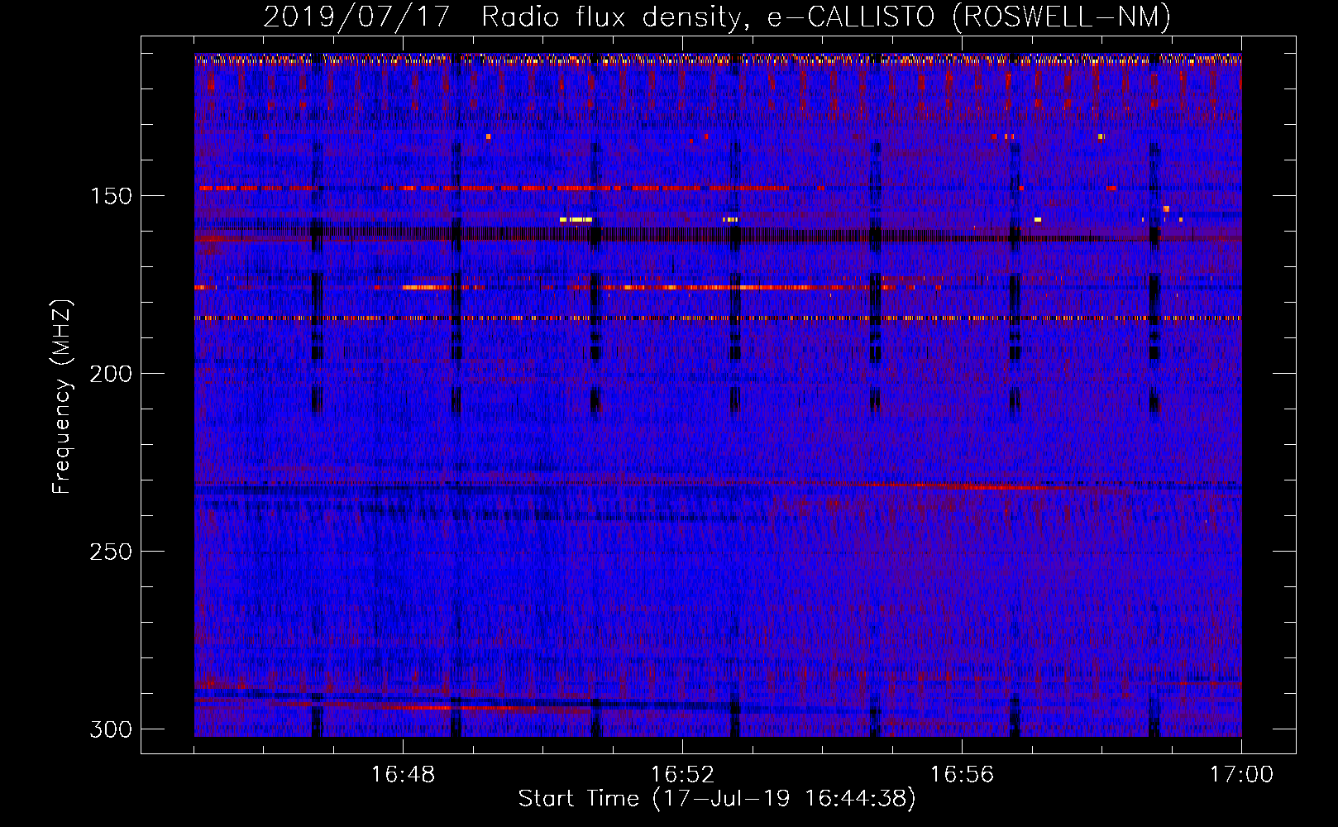Click the 16:48 time axis label

pos(403,775)
